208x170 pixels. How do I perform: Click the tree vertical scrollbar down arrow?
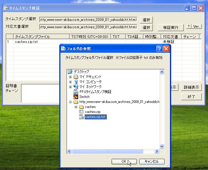[162, 146]
